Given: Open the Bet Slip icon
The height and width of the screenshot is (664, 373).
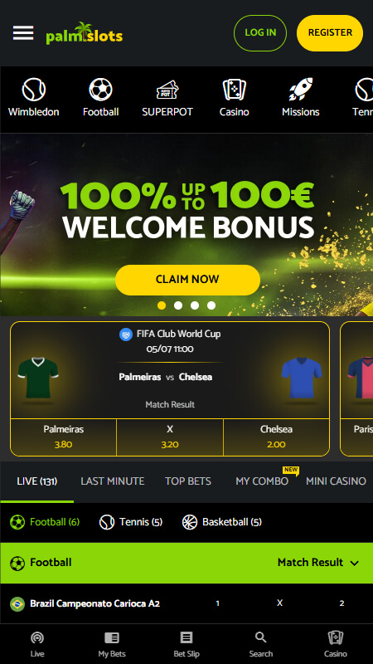Looking at the screenshot, I should 186,645.
